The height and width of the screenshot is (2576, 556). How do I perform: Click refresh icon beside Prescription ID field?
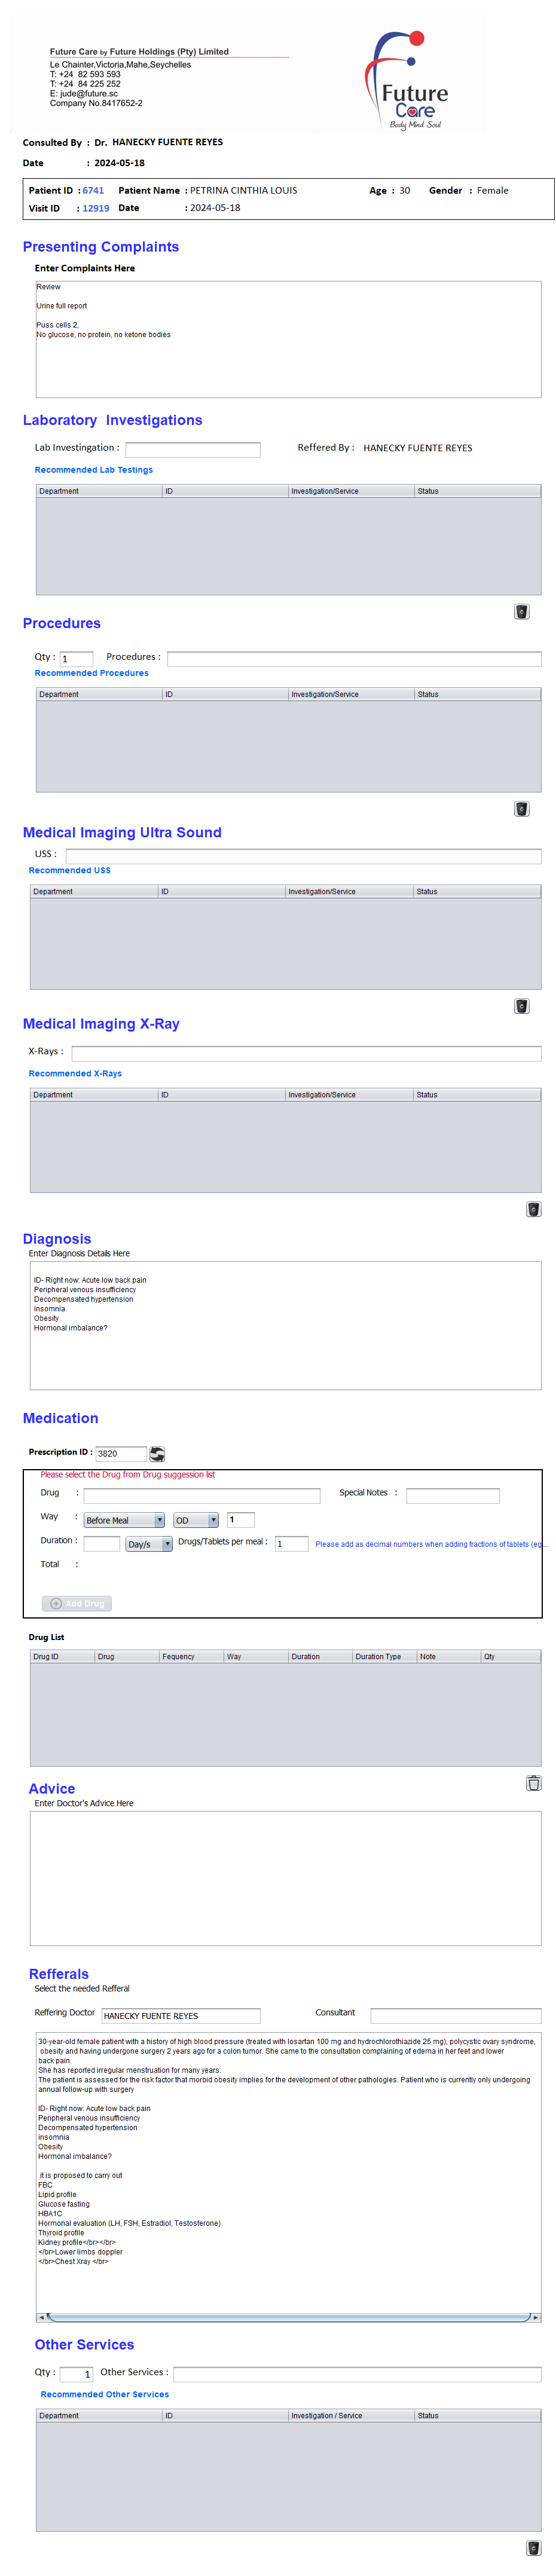point(157,1453)
